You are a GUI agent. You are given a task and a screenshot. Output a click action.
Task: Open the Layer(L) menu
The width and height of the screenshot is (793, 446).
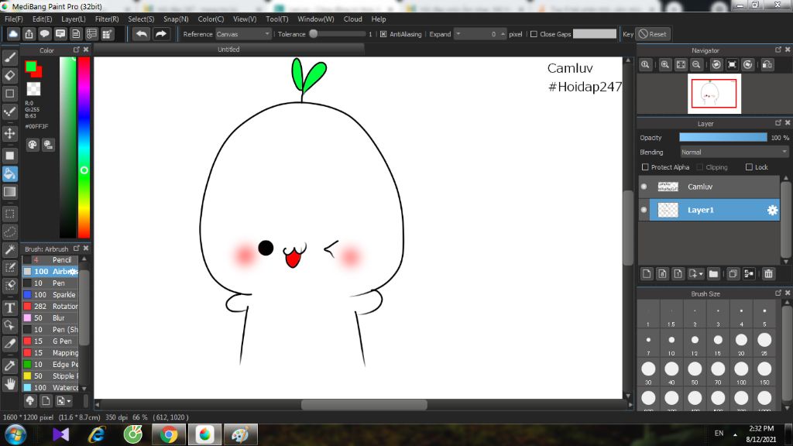[74, 19]
